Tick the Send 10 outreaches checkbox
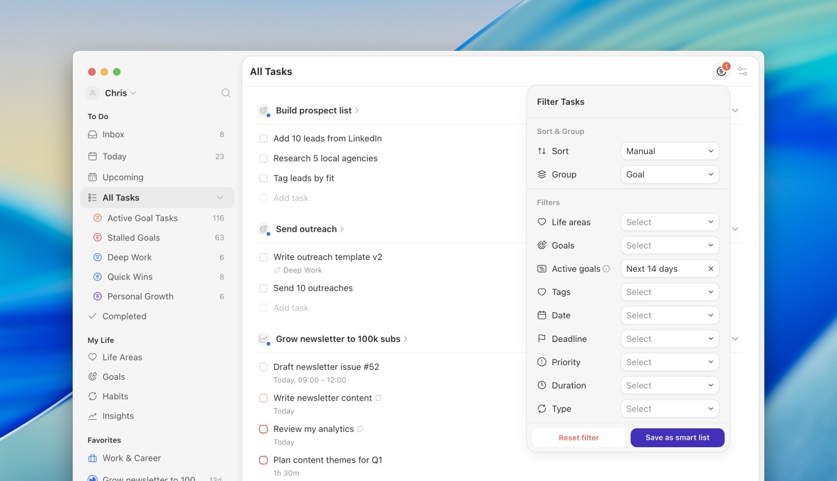 [x=264, y=288]
